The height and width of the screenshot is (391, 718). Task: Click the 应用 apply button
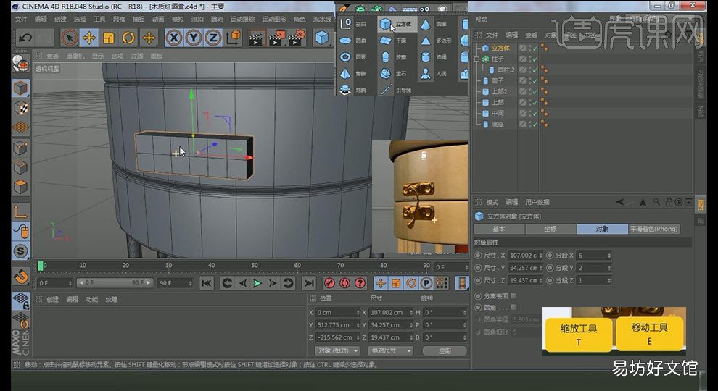click(445, 350)
